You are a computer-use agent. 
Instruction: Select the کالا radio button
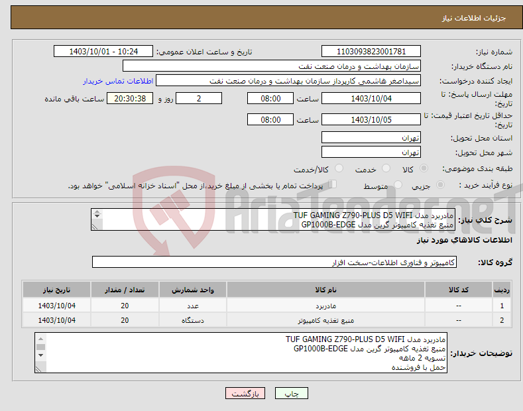424,168
